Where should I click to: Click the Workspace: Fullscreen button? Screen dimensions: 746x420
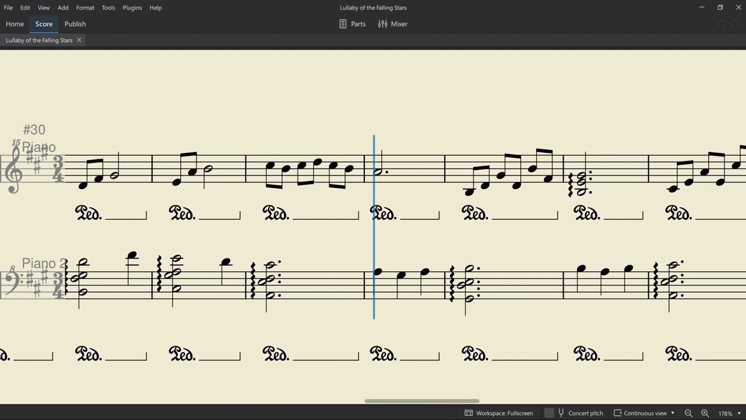(x=499, y=413)
